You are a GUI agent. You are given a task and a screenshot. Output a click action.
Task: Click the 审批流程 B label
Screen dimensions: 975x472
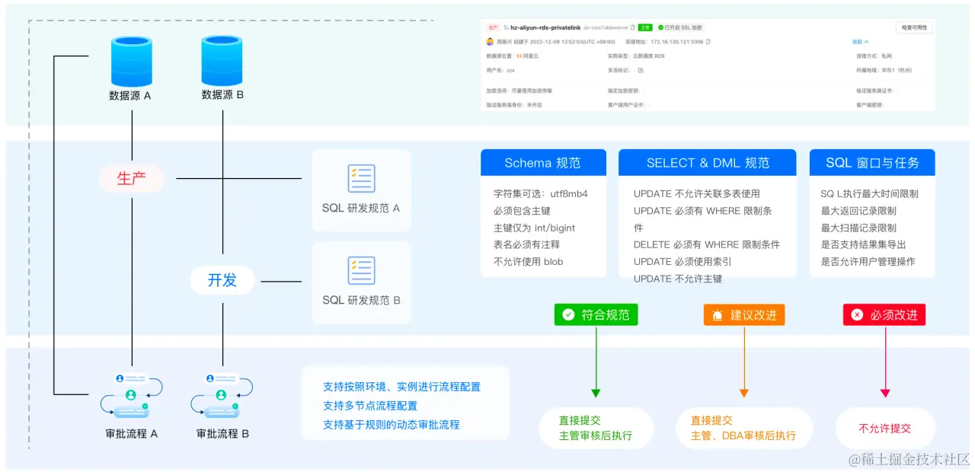coord(222,434)
